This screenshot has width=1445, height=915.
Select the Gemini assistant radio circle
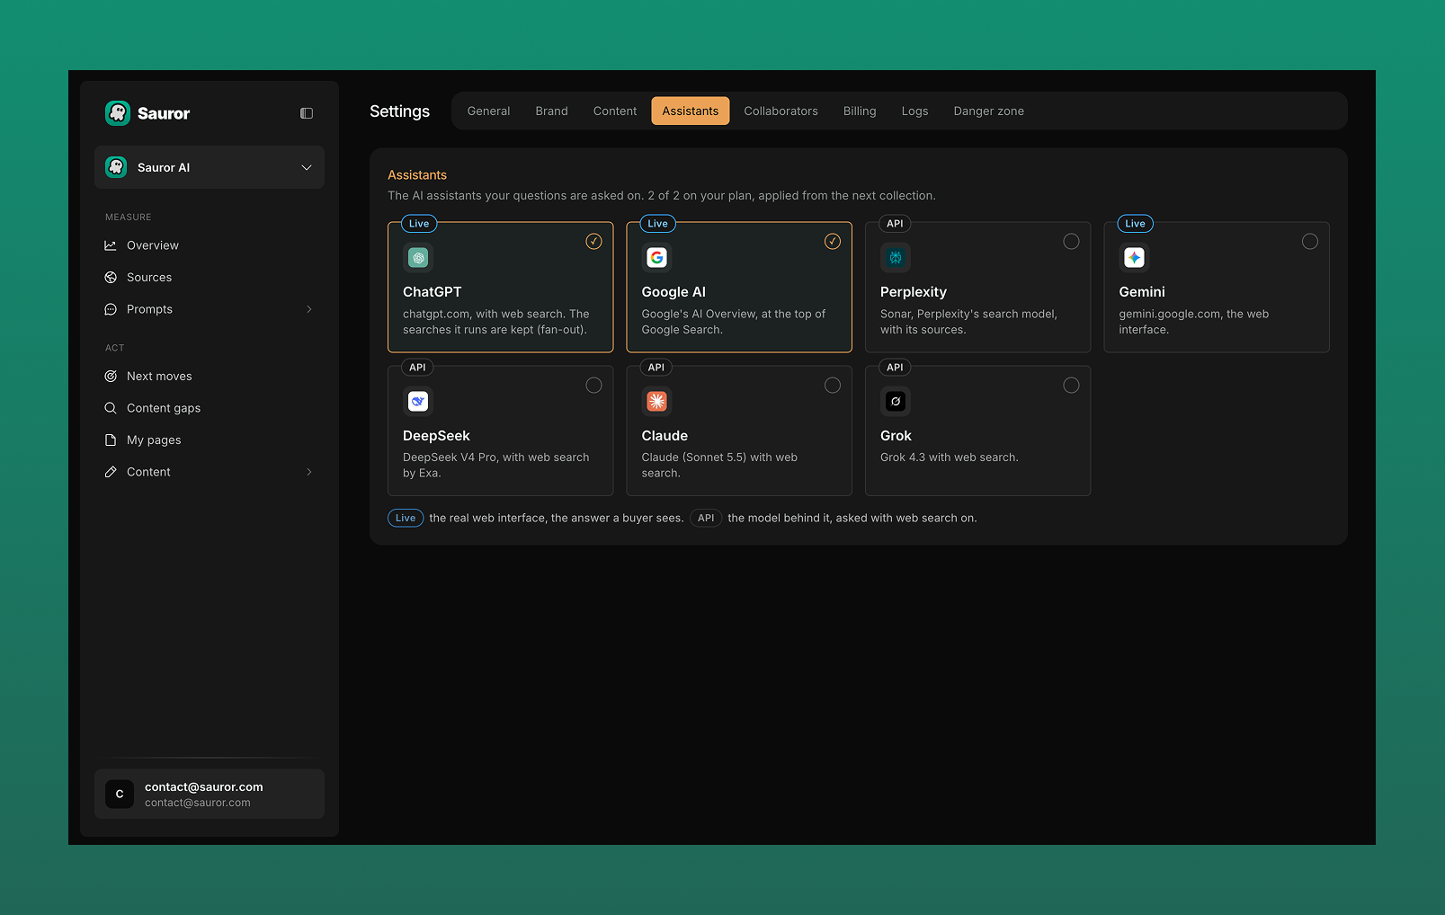point(1310,241)
